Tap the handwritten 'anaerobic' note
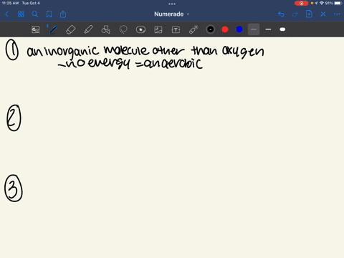The image size is (344, 258). pyautogui.click(x=173, y=64)
